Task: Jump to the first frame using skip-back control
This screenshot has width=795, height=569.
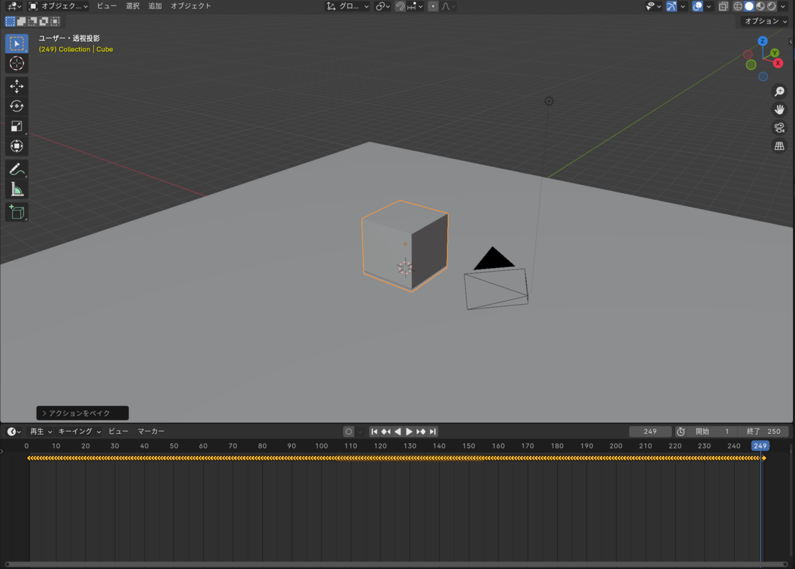Action: 375,431
